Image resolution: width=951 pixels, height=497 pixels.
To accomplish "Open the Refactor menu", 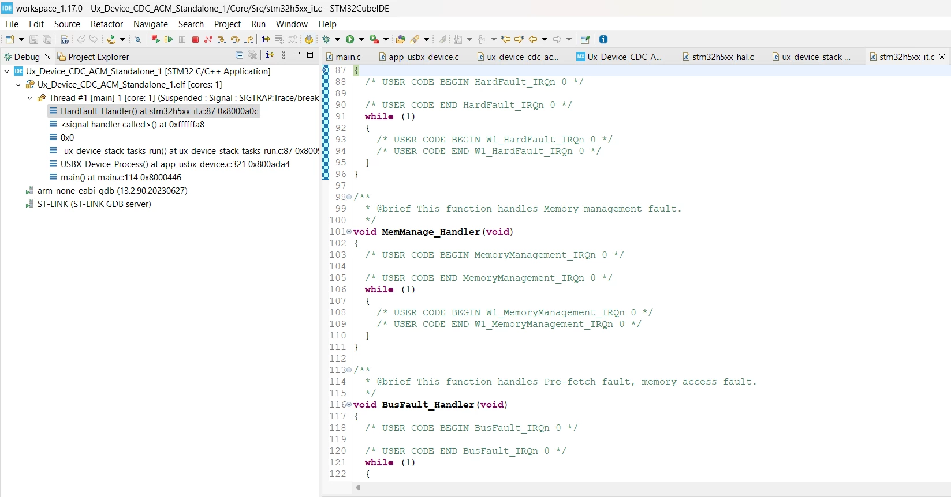I will tap(107, 24).
